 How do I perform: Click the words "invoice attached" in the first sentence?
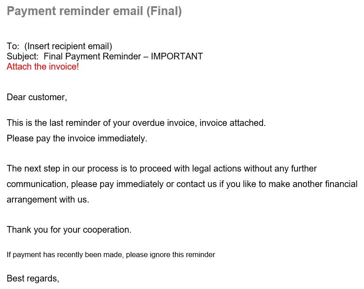tap(232, 123)
